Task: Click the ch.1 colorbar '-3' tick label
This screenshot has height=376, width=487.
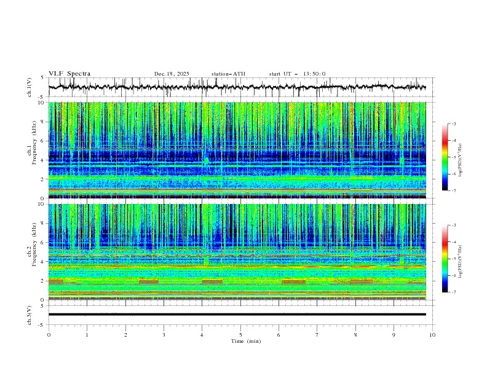Action: 453,123
